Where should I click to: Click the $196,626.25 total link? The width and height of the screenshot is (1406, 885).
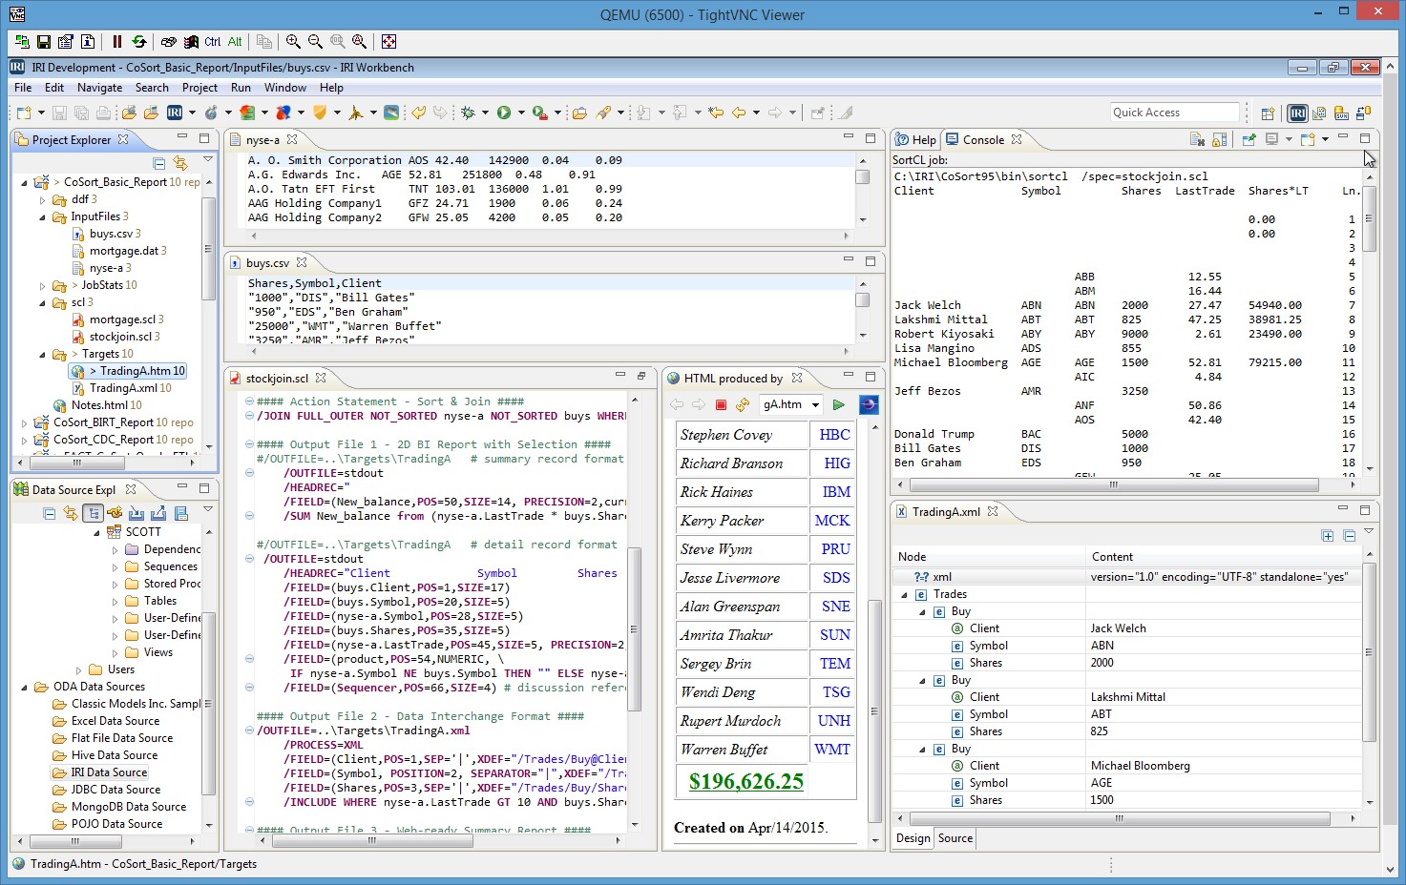(746, 781)
